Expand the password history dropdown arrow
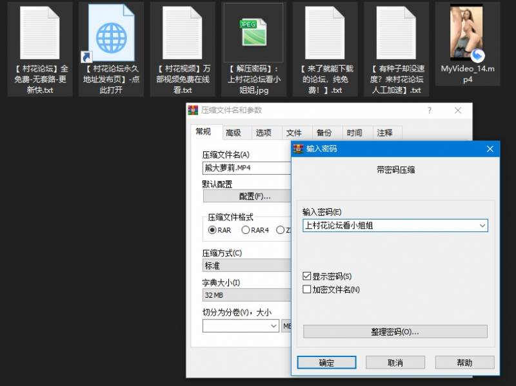The height and width of the screenshot is (386, 516). [x=482, y=226]
